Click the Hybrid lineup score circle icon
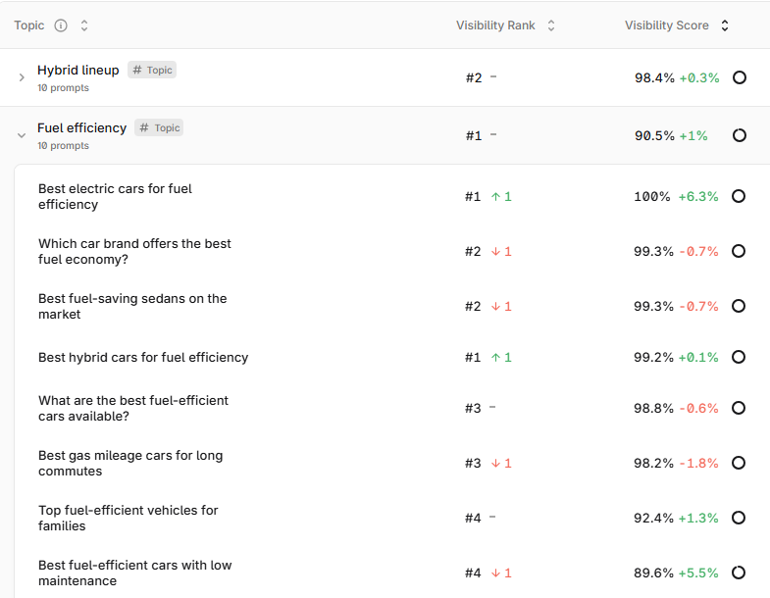Image resolution: width=770 pixels, height=598 pixels. point(739,77)
